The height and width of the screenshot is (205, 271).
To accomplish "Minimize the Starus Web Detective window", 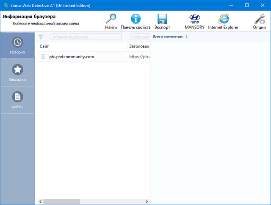I will (231, 6).
